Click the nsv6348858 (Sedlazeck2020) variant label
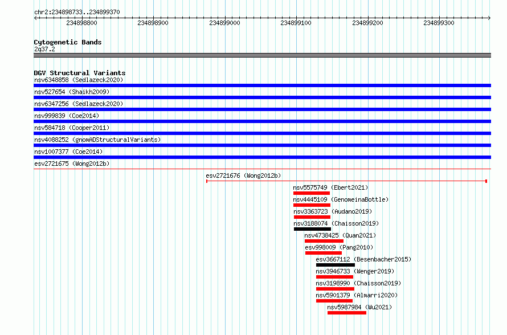This screenshot has width=507, height=335. click(x=79, y=80)
